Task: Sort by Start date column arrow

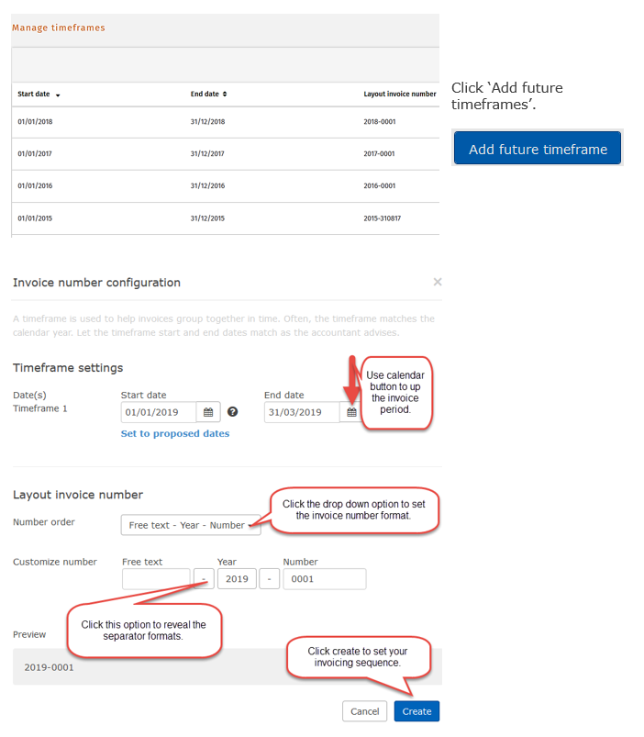Action: 58,95
